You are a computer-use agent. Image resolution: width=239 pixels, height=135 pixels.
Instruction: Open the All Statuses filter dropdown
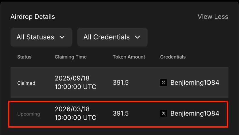[41, 37]
